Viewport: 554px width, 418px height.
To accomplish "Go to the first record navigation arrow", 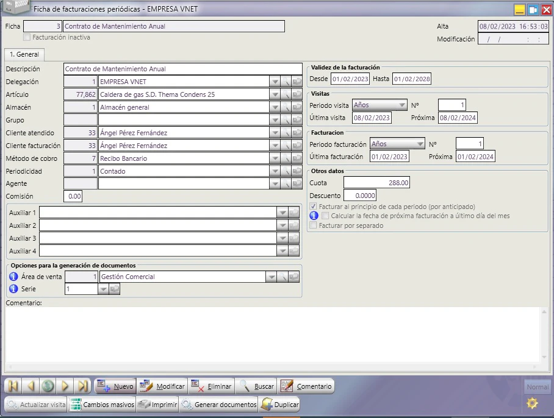I will [13, 386].
